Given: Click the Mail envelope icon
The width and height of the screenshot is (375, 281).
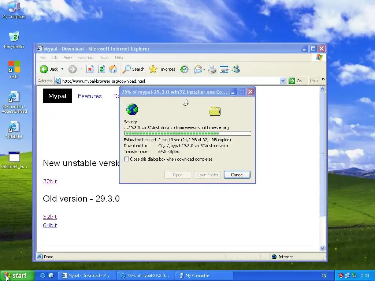Looking at the screenshot, I should (198, 69).
